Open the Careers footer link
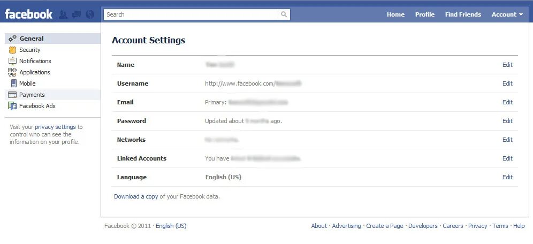This screenshot has height=244, width=533. [453, 226]
